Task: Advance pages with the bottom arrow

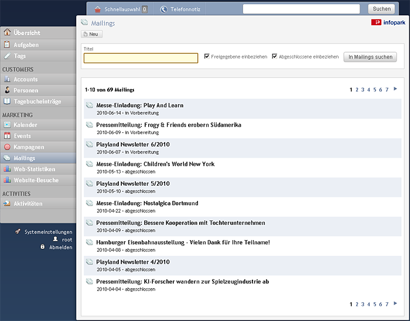Action: [x=395, y=303]
